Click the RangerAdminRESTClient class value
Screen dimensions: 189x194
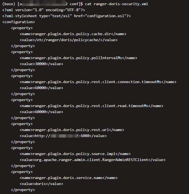click(93, 160)
